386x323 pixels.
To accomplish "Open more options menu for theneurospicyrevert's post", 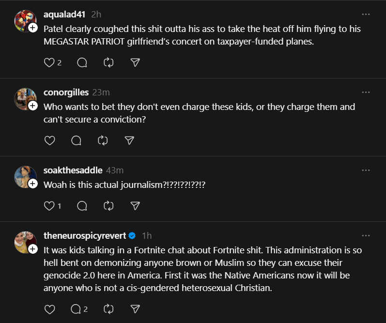I will (366, 236).
